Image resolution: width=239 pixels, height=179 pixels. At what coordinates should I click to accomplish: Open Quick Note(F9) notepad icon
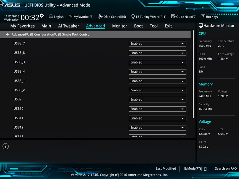click(173, 17)
